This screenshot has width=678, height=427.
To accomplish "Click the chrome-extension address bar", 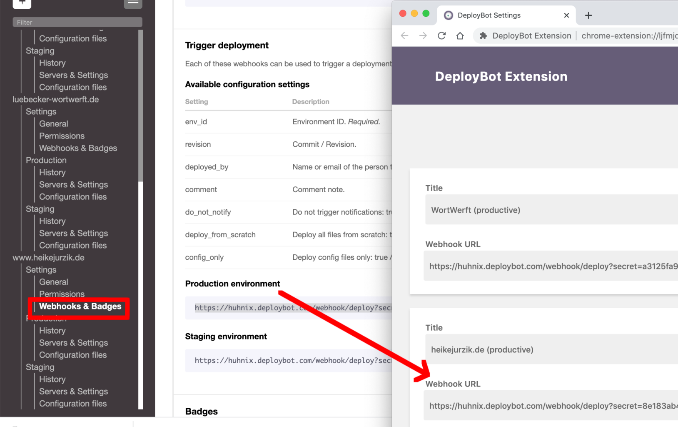I will pos(629,36).
